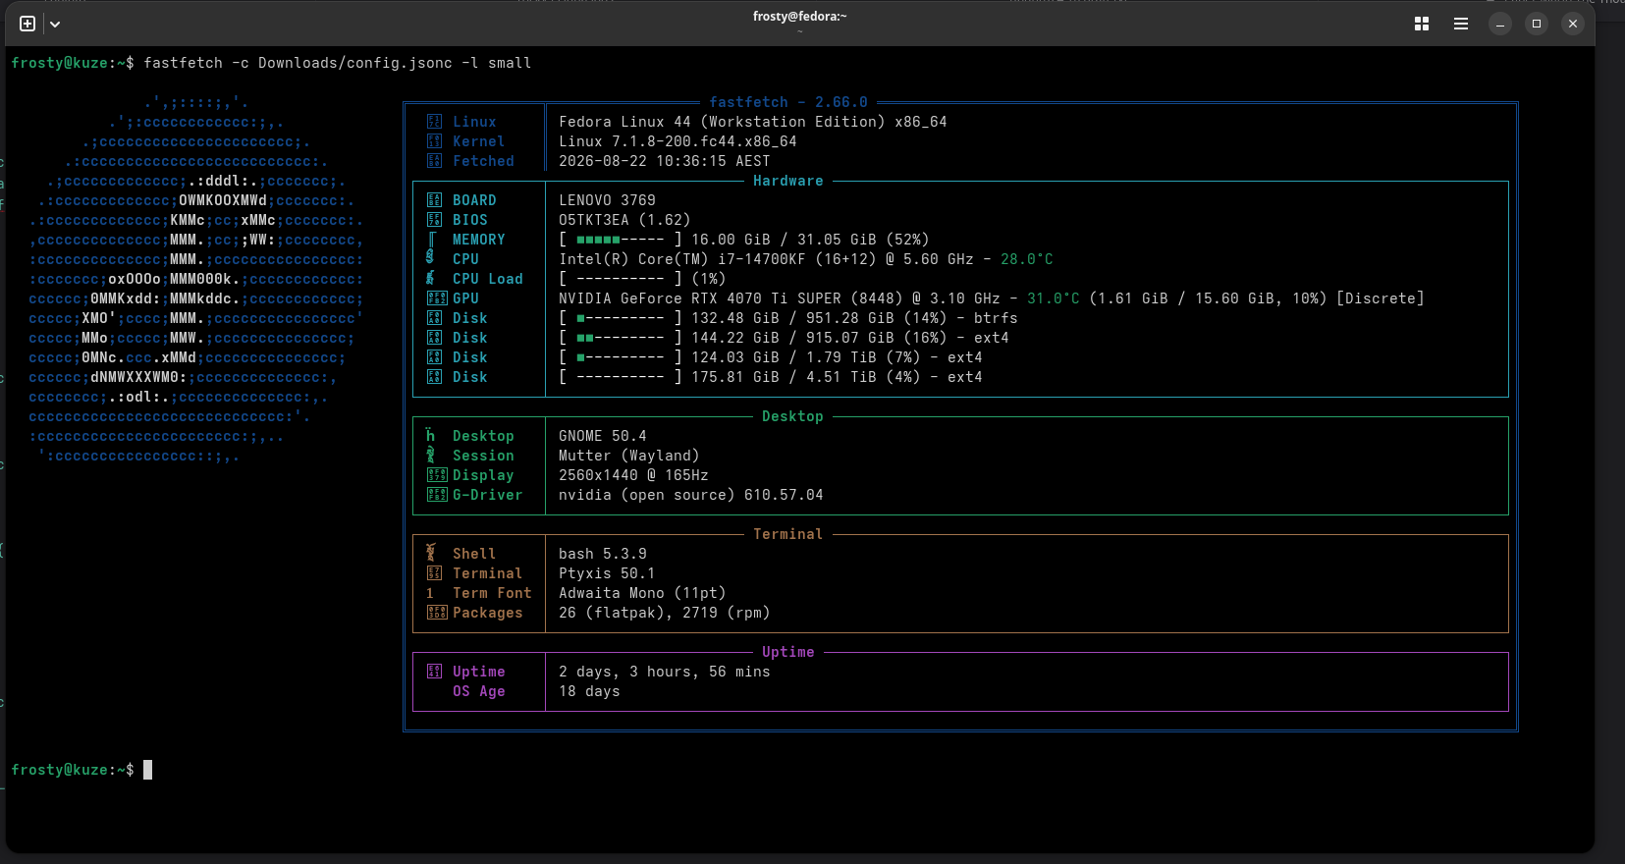The height and width of the screenshot is (864, 1625).
Task: Click the CPU temperature 28.0°C
Action: click(1027, 259)
